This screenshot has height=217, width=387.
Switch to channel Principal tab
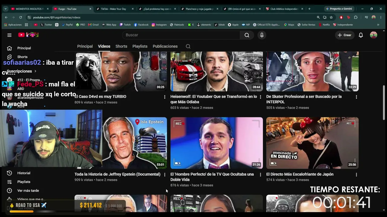point(85,46)
